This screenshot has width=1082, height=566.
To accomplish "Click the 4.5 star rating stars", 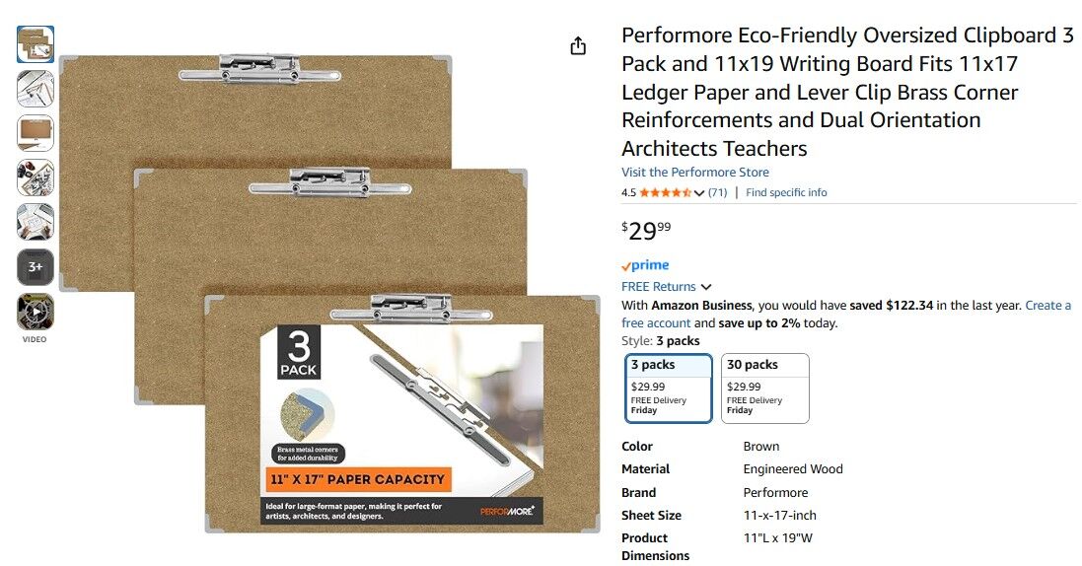I will pyautogui.click(x=665, y=192).
